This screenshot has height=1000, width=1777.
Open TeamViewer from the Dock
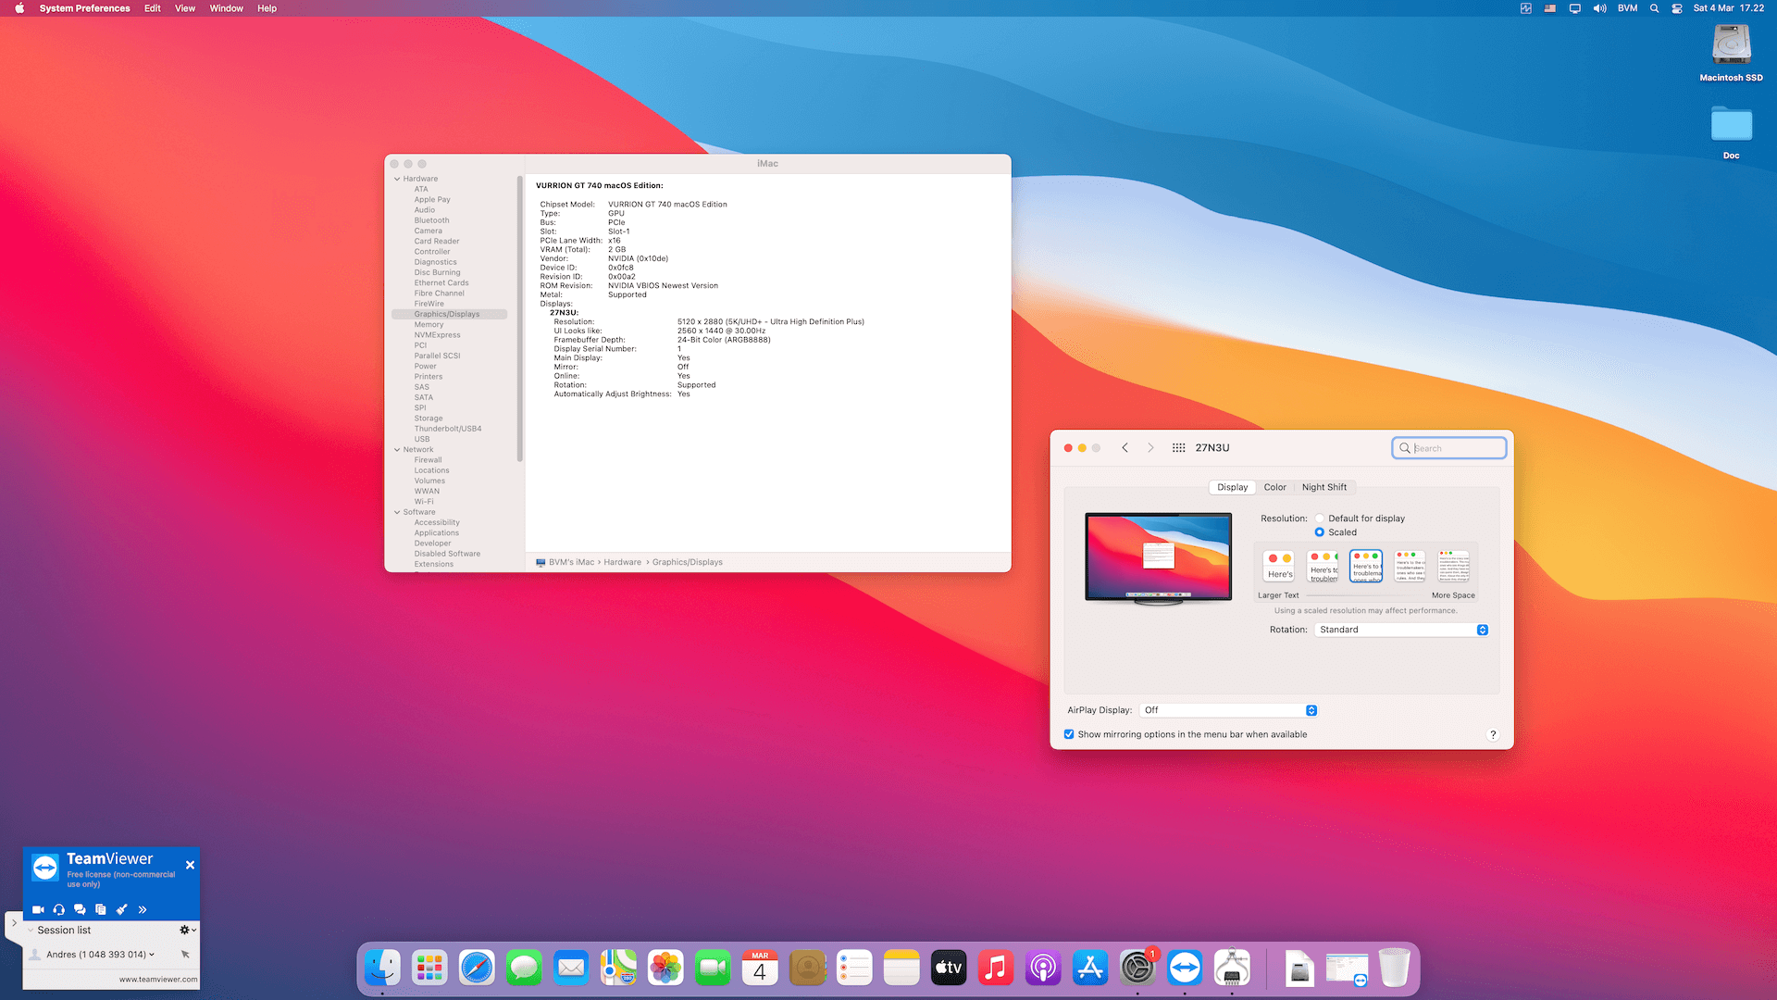[x=1185, y=968]
